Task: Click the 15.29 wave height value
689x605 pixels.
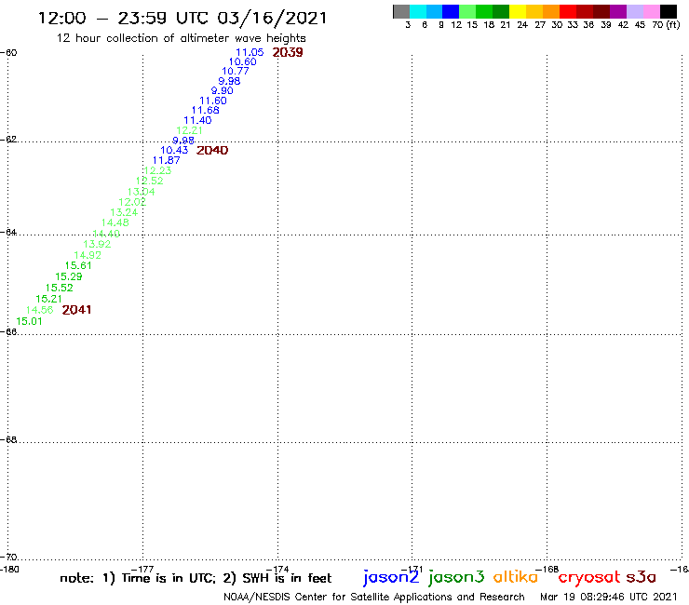Action: coord(69,276)
